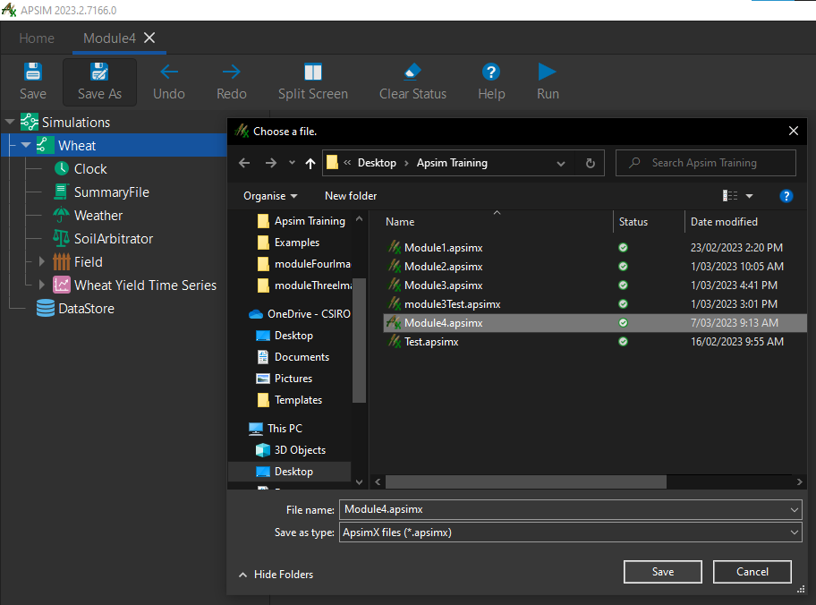Open Help from the toolbar

[491, 82]
